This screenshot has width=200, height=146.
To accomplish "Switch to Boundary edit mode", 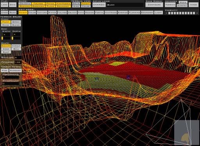I will coord(147,12).
